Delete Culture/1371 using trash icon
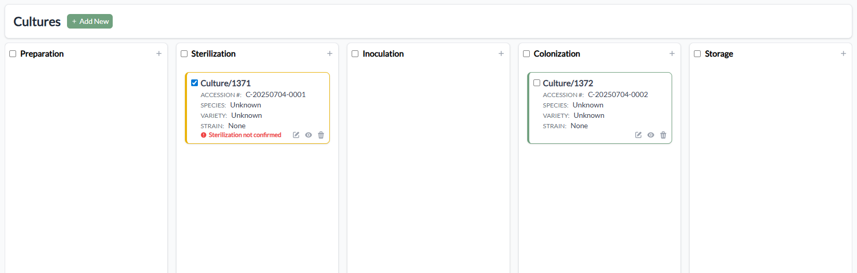Screen dimensions: 857x273 [x=321, y=135]
